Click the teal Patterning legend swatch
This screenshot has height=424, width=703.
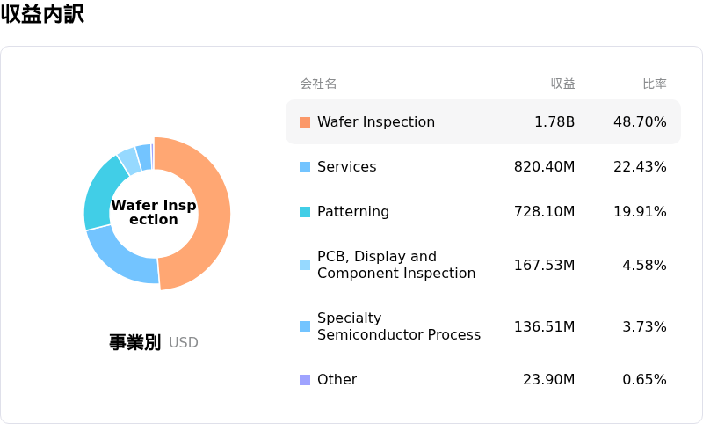(x=305, y=212)
